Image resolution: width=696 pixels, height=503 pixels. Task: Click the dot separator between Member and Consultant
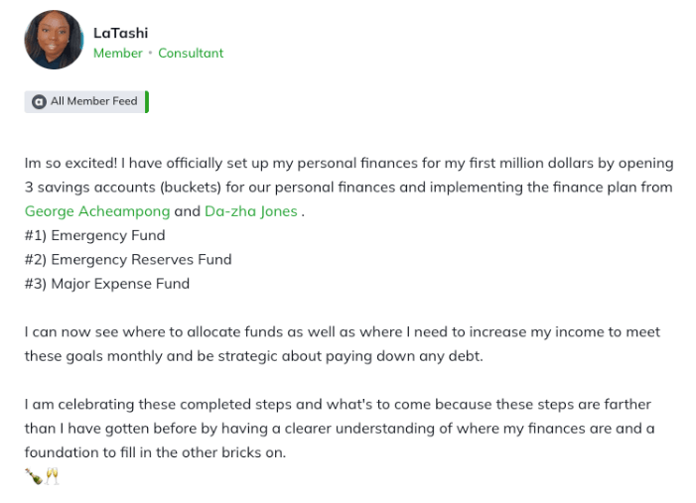[x=151, y=54]
